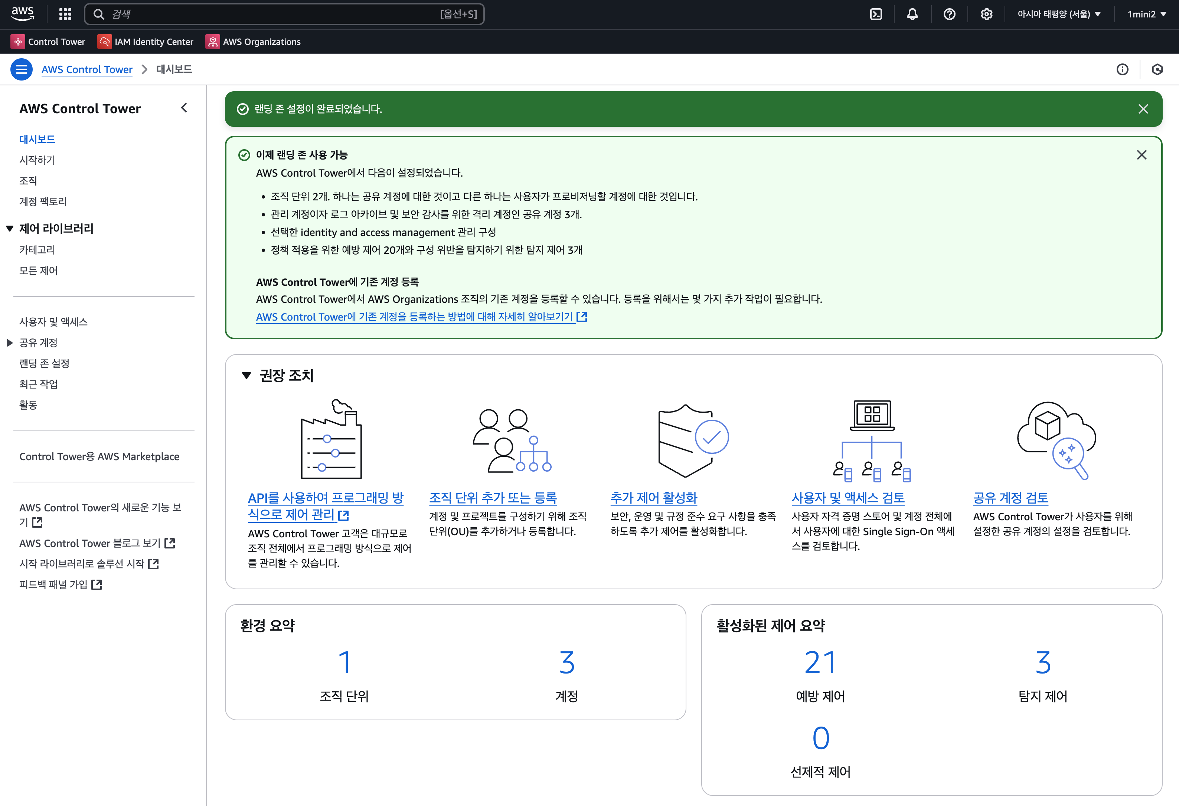The width and height of the screenshot is (1179, 806).
Task: Launch the CloudShell terminal icon
Action: (x=876, y=14)
